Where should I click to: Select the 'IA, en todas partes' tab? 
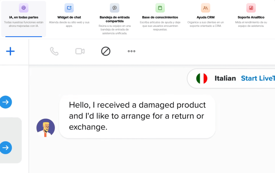tap(24, 17)
